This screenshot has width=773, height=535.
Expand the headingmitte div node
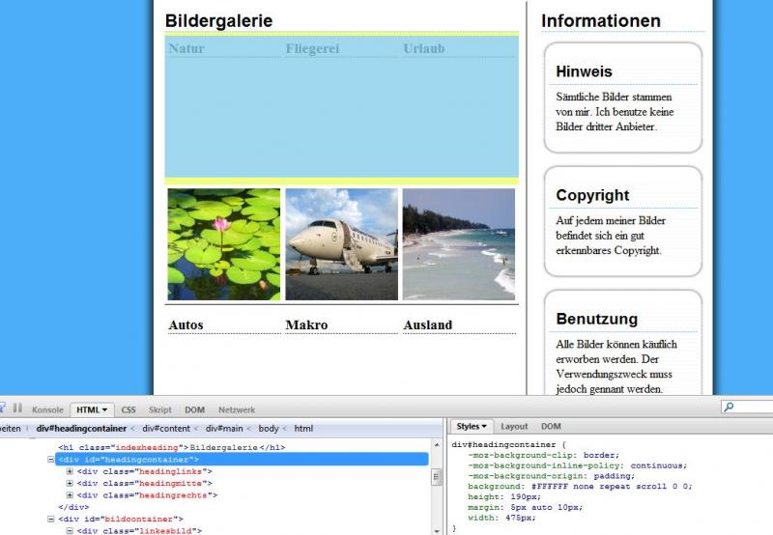70,483
